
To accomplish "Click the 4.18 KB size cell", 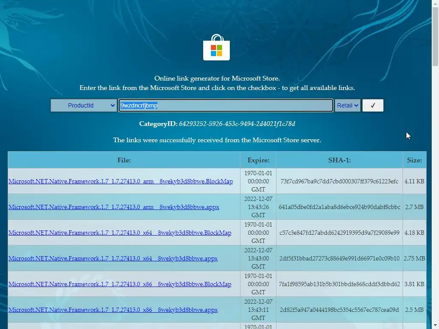I will [415, 233].
